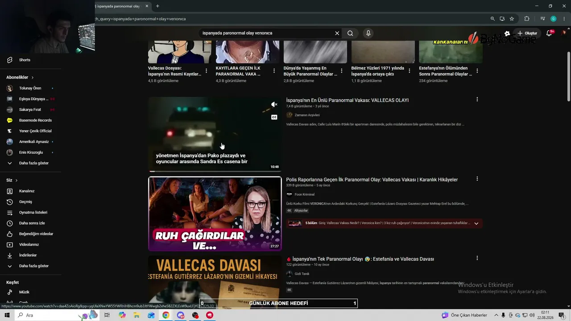Open the Chrome profile avatar

tap(554, 19)
